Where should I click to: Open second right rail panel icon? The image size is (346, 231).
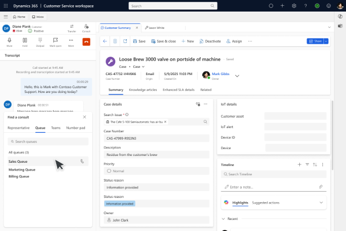coord(340,26)
